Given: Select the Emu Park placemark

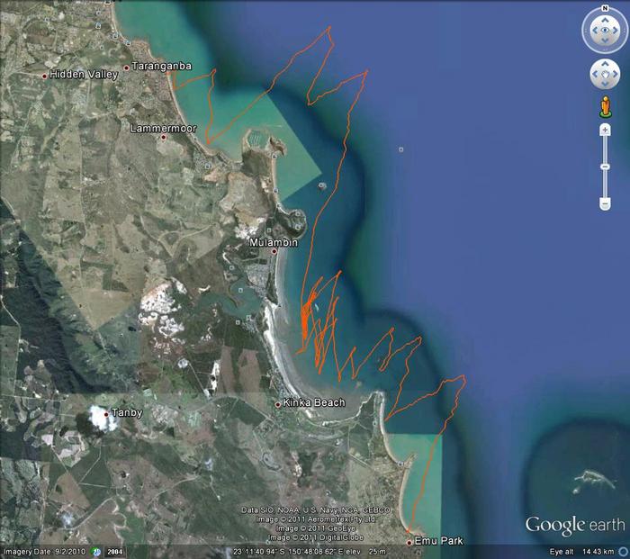Looking at the screenshot, I should point(409,542).
